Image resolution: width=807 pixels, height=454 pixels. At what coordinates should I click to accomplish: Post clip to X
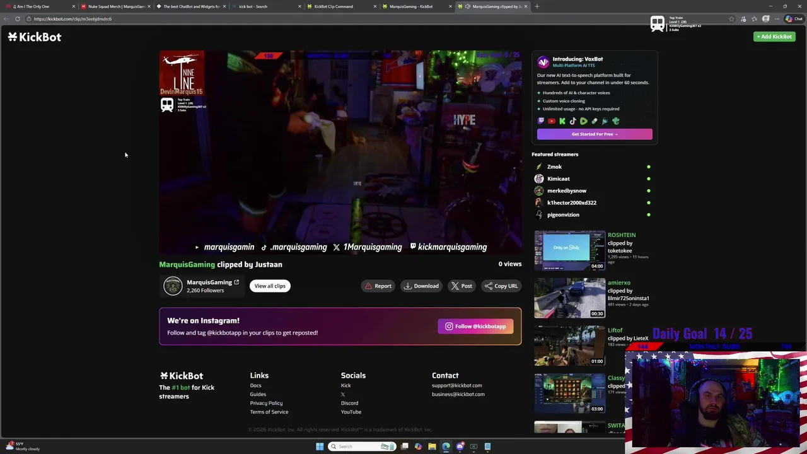point(462,286)
